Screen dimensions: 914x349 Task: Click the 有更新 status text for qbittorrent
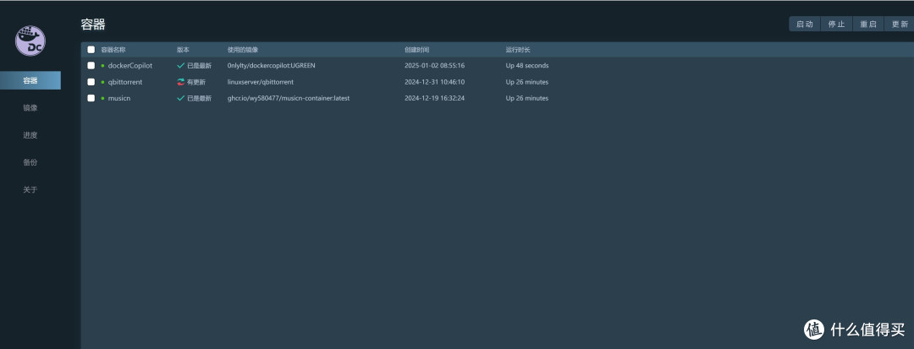tap(195, 82)
